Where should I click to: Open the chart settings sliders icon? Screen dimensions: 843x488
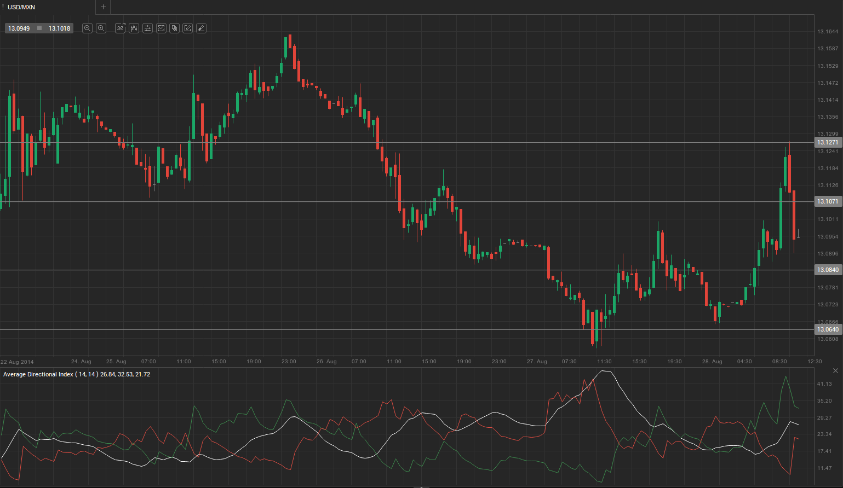pos(147,28)
